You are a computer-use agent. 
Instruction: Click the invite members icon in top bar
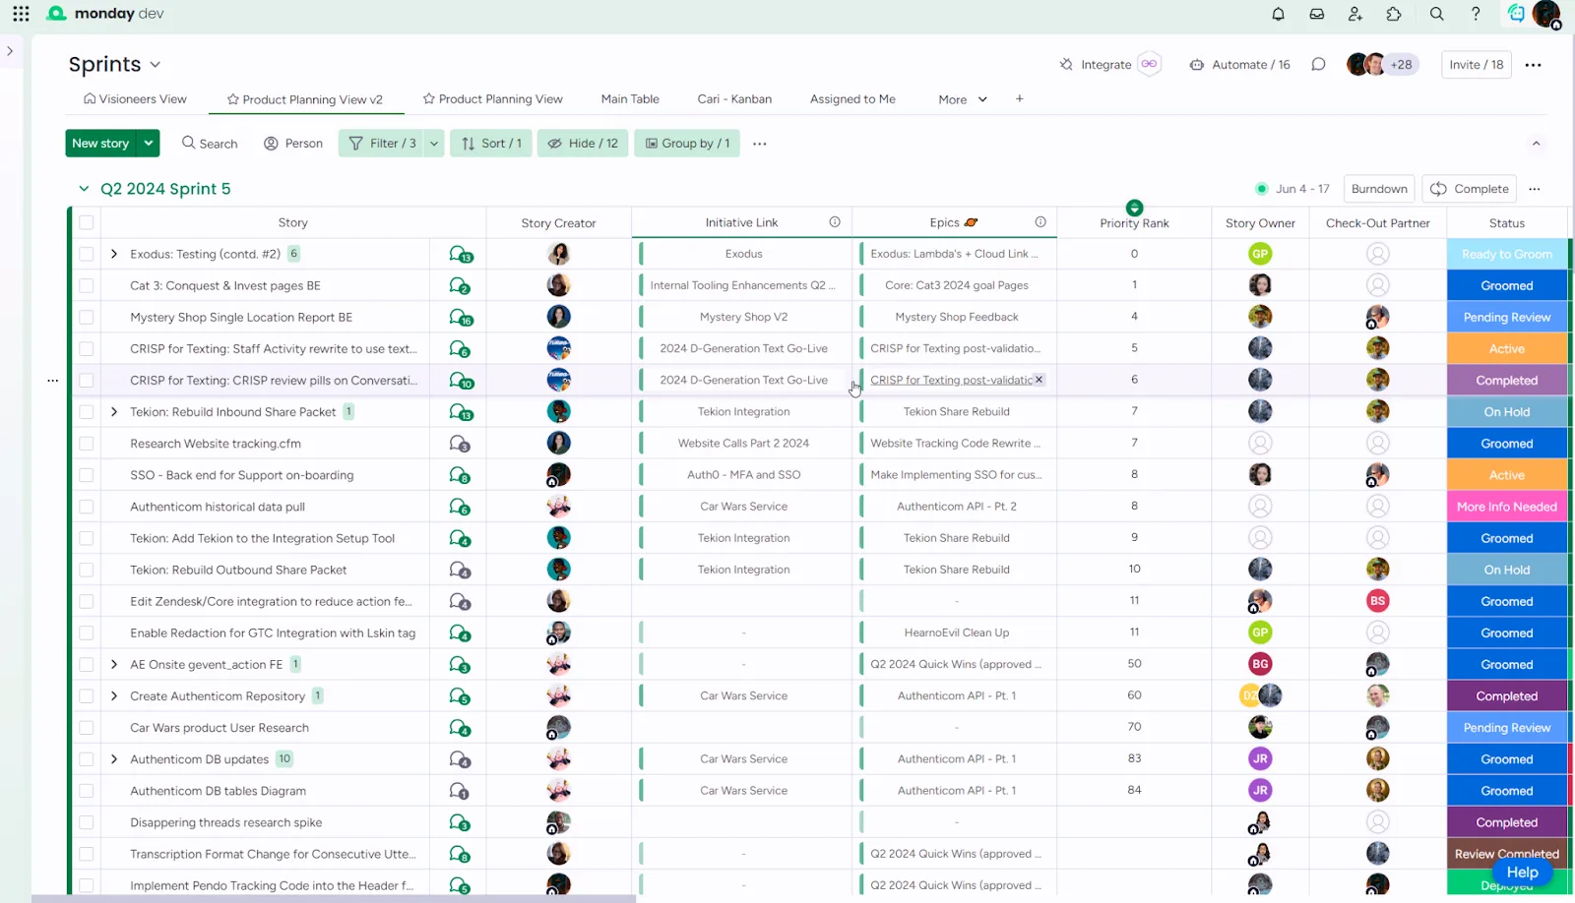pyautogui.click(x=1355, y=14)
